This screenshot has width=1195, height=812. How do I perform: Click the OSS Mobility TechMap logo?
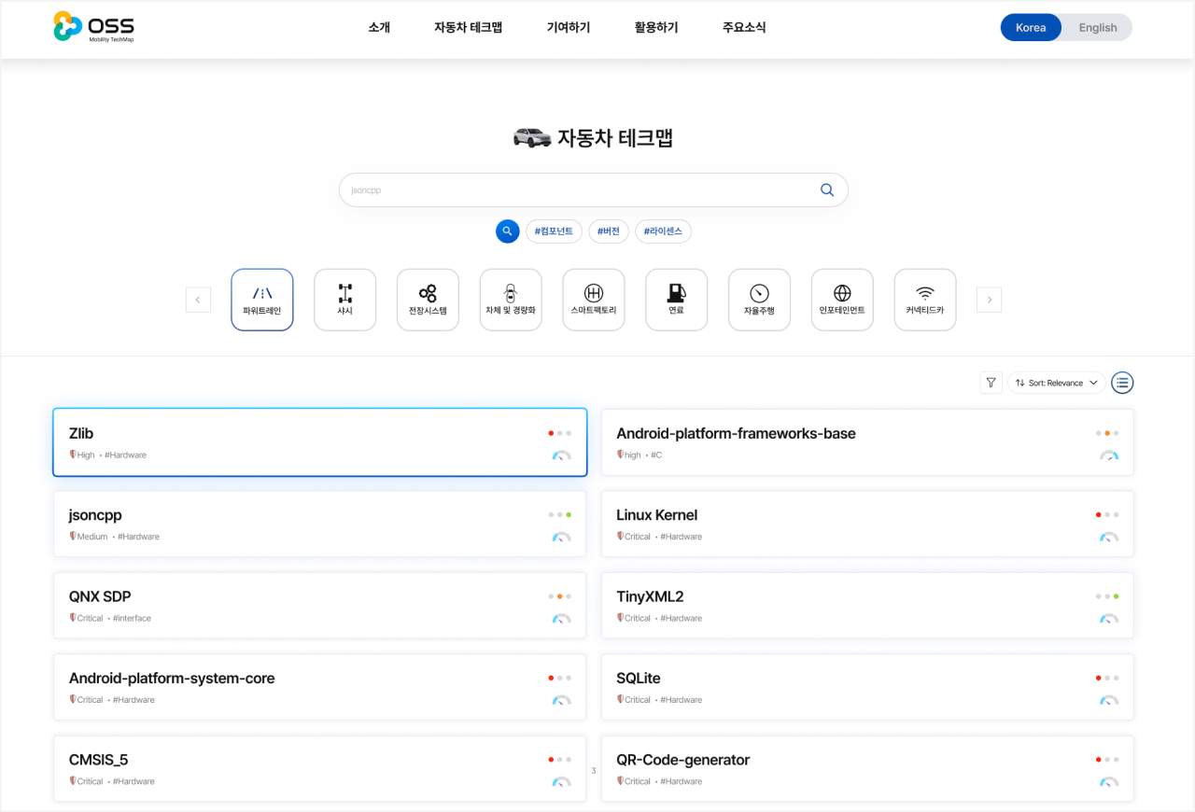coord(93,27)
